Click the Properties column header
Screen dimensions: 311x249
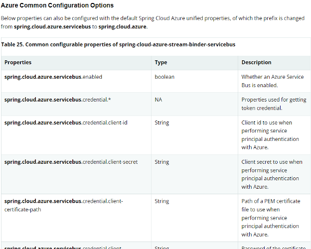click(x=18, y=62)
